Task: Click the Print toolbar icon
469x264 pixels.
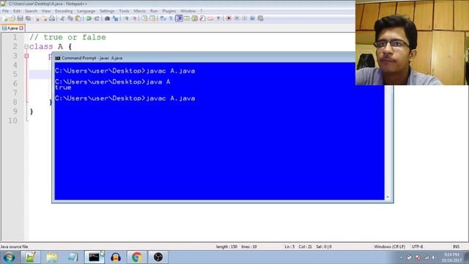Action: pyautogui.click(x=52, y=18)
